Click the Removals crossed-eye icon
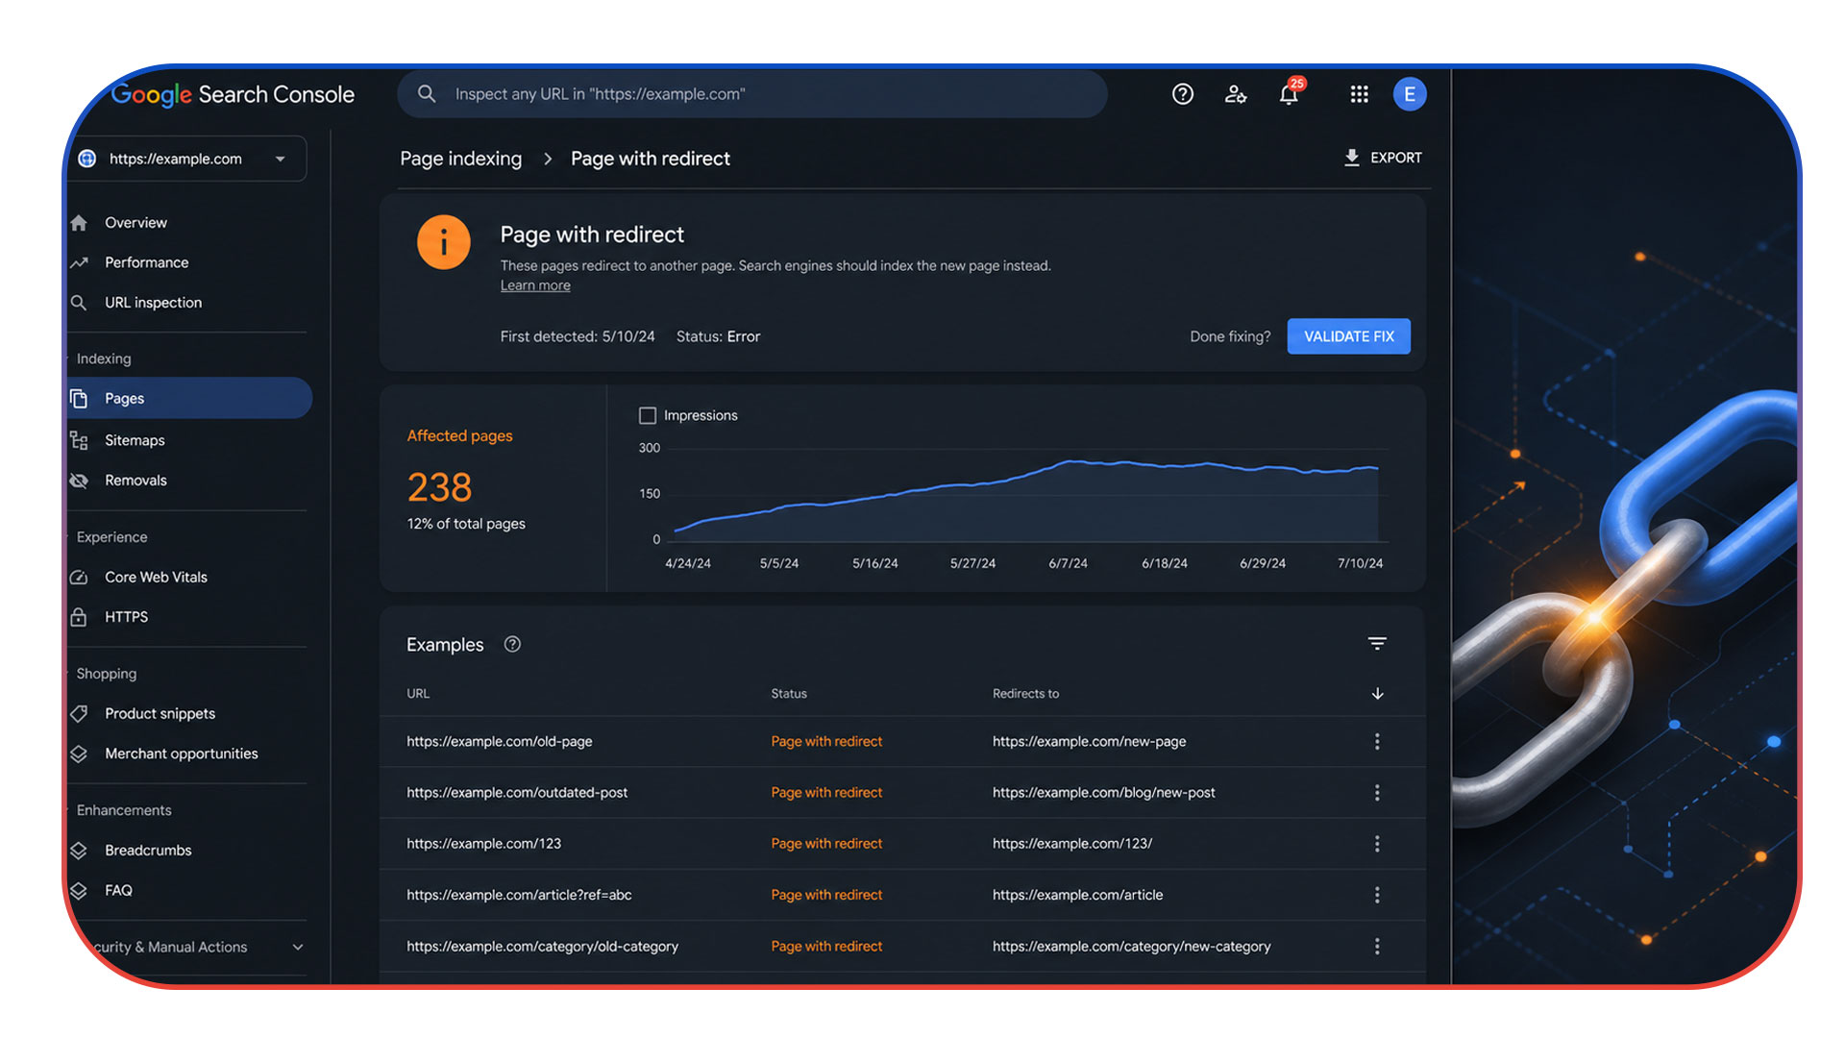 click(x=79, y=481)
